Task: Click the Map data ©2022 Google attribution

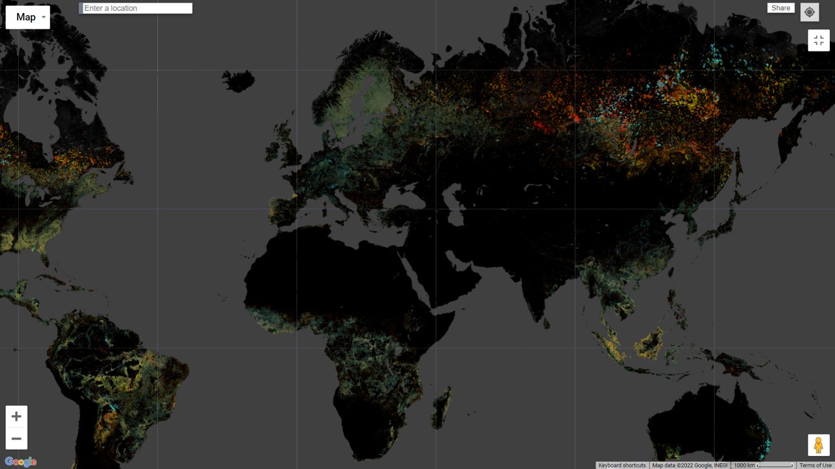Action: click(689, 465)
